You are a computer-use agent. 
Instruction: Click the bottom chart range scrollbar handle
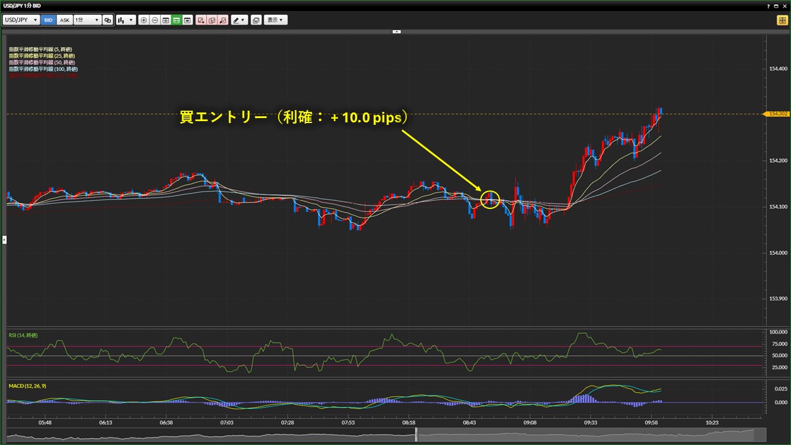[417, 434]
